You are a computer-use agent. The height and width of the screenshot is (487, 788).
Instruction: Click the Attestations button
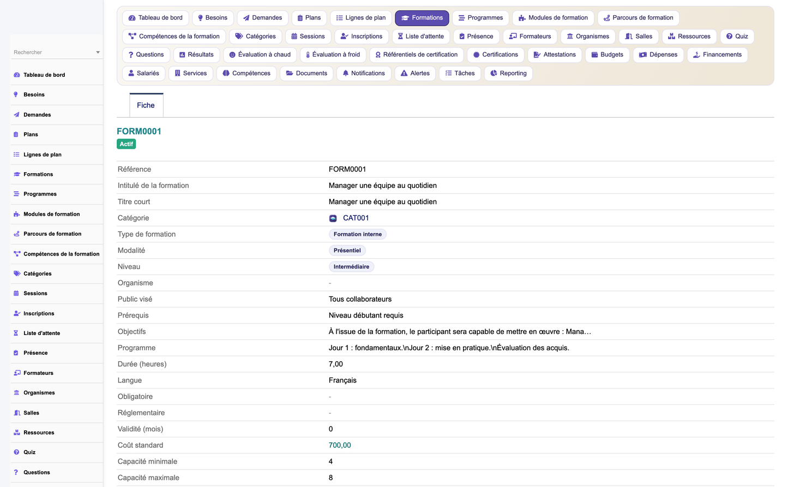(555, 54)
